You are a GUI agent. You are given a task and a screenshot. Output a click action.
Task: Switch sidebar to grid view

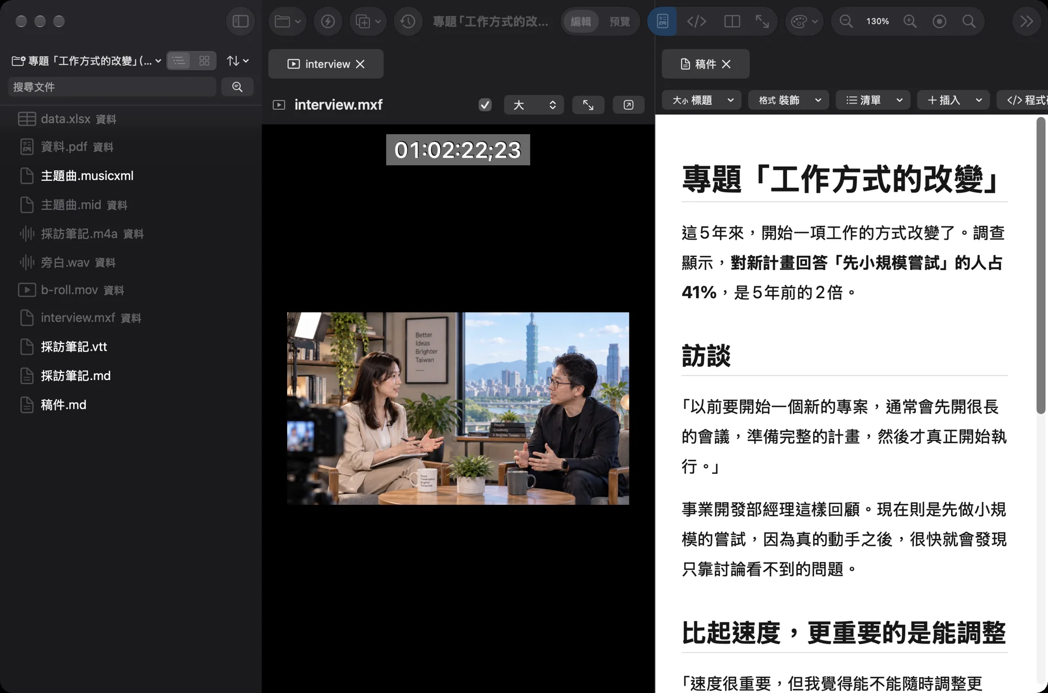click(204, 61)
